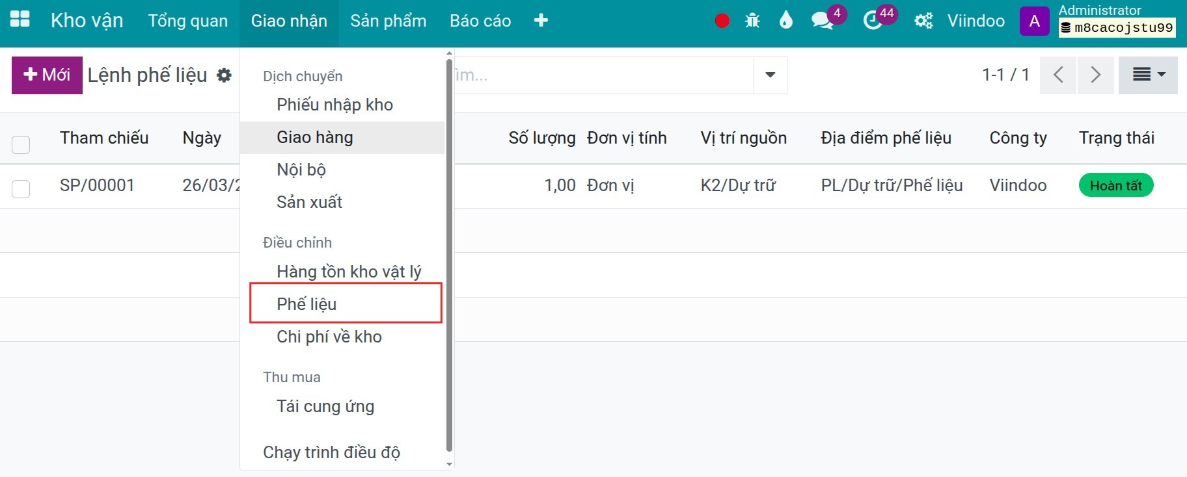Select Sản xuất menu entry

[x=342, y=202]
